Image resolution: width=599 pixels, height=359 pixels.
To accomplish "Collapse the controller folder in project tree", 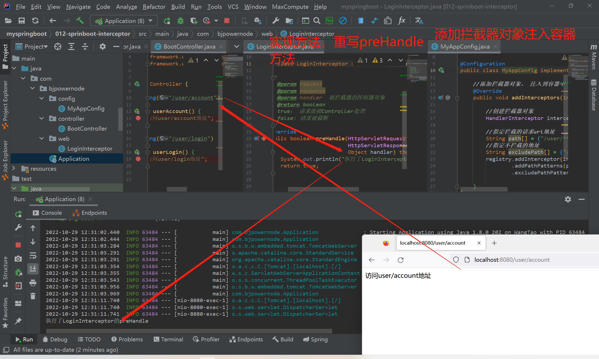I will tap(42, 118).
